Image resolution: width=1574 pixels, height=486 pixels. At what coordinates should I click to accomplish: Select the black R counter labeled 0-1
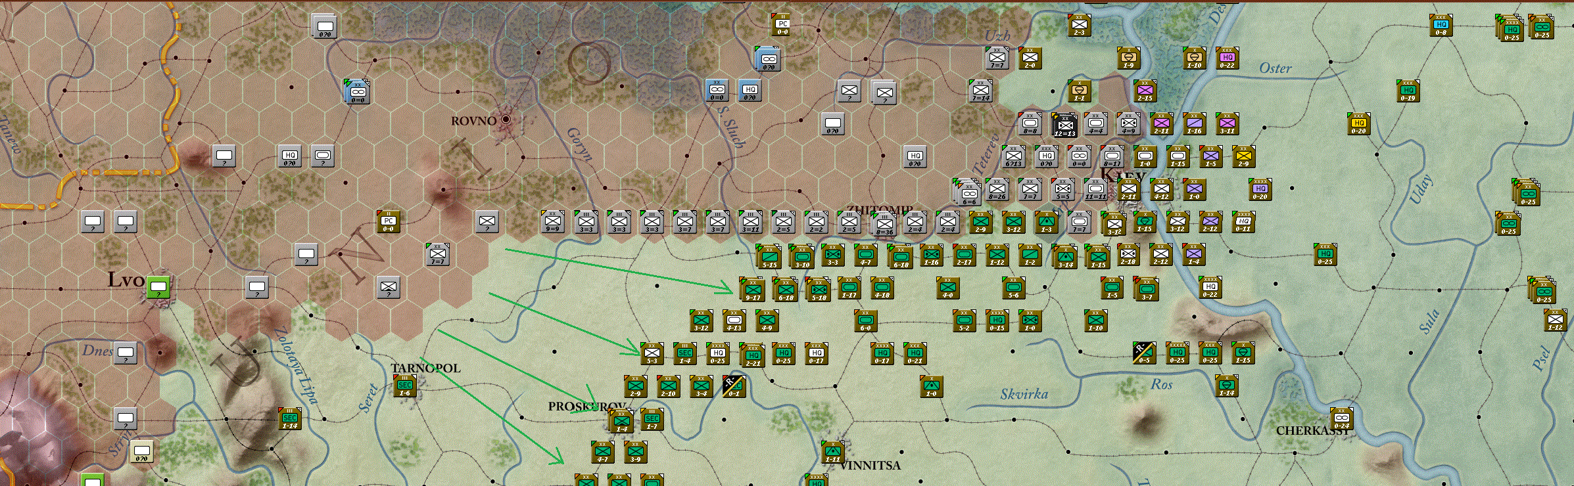click(734, 386)
